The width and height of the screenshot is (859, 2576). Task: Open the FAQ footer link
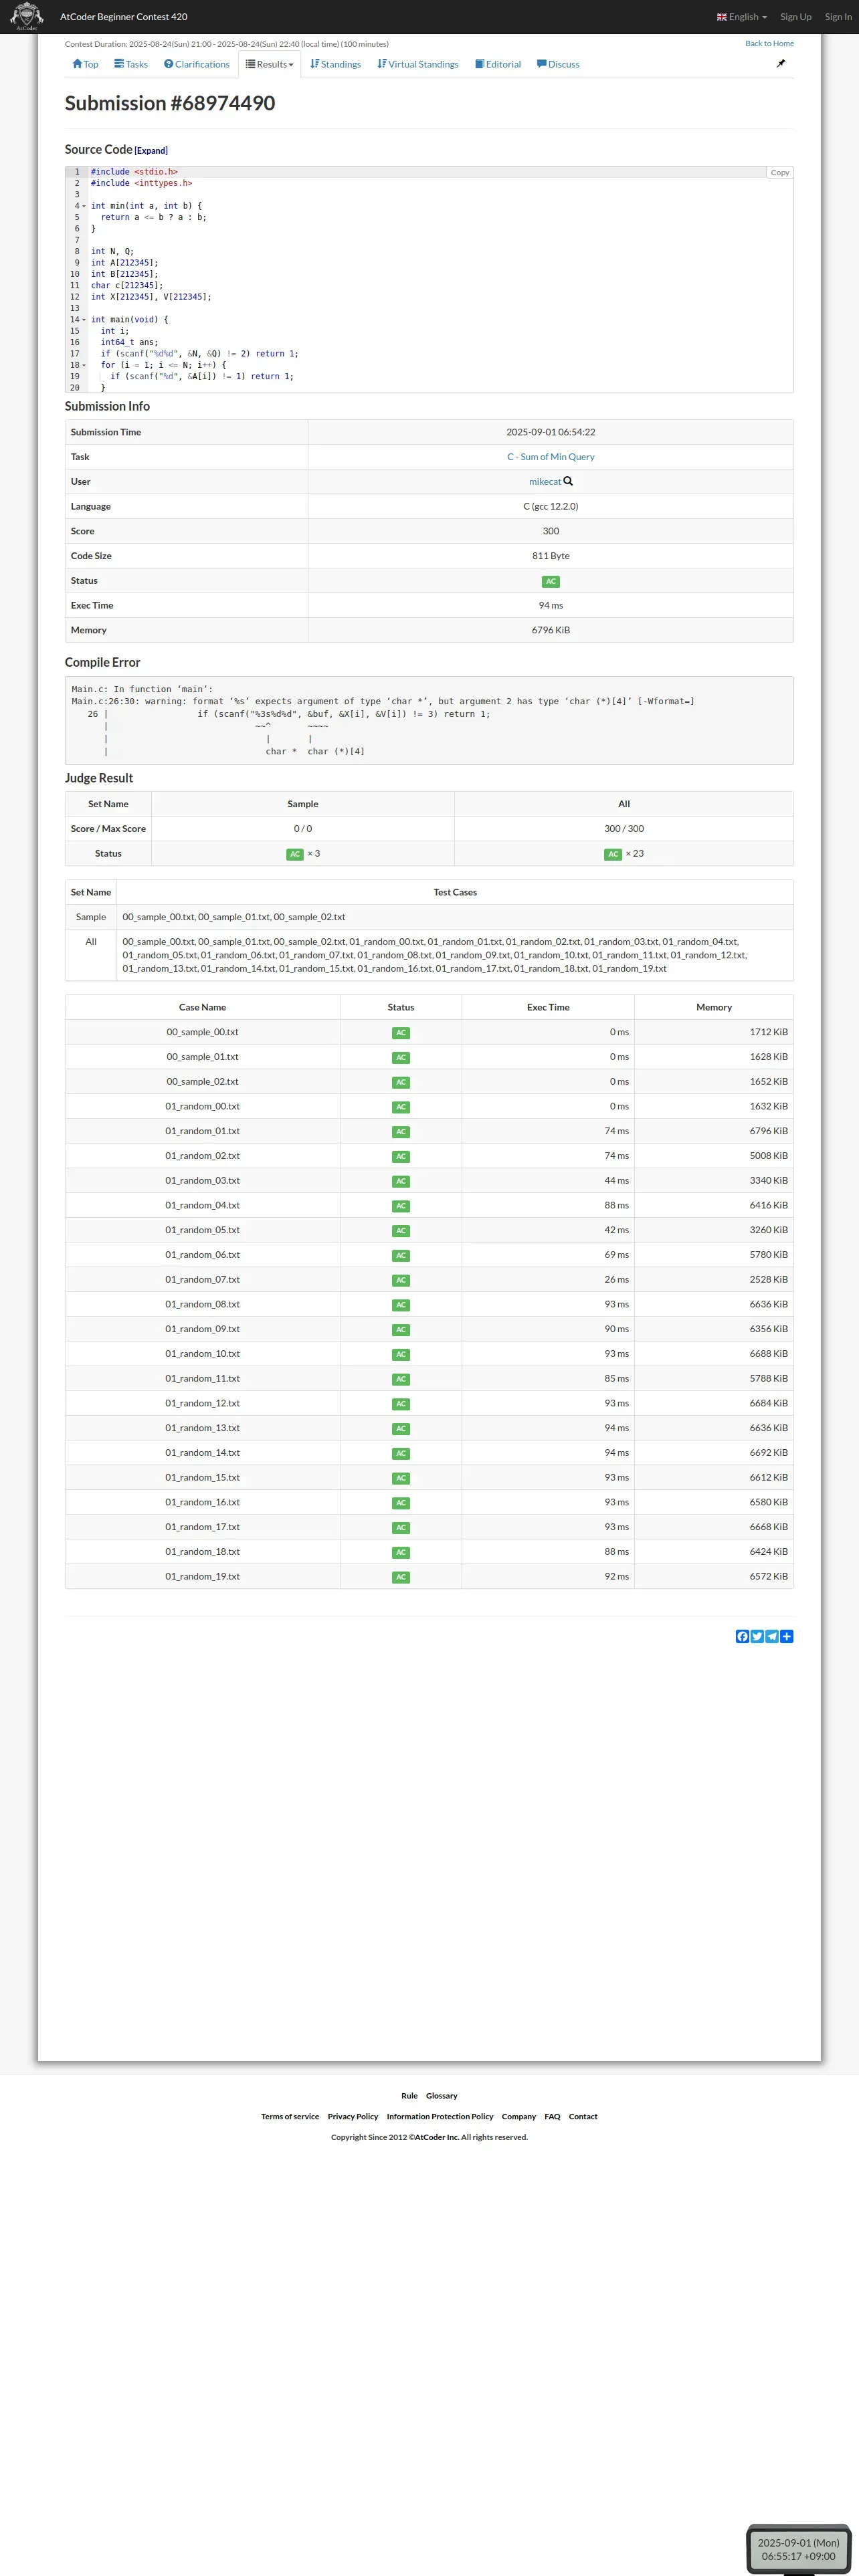click(552, 2116)
